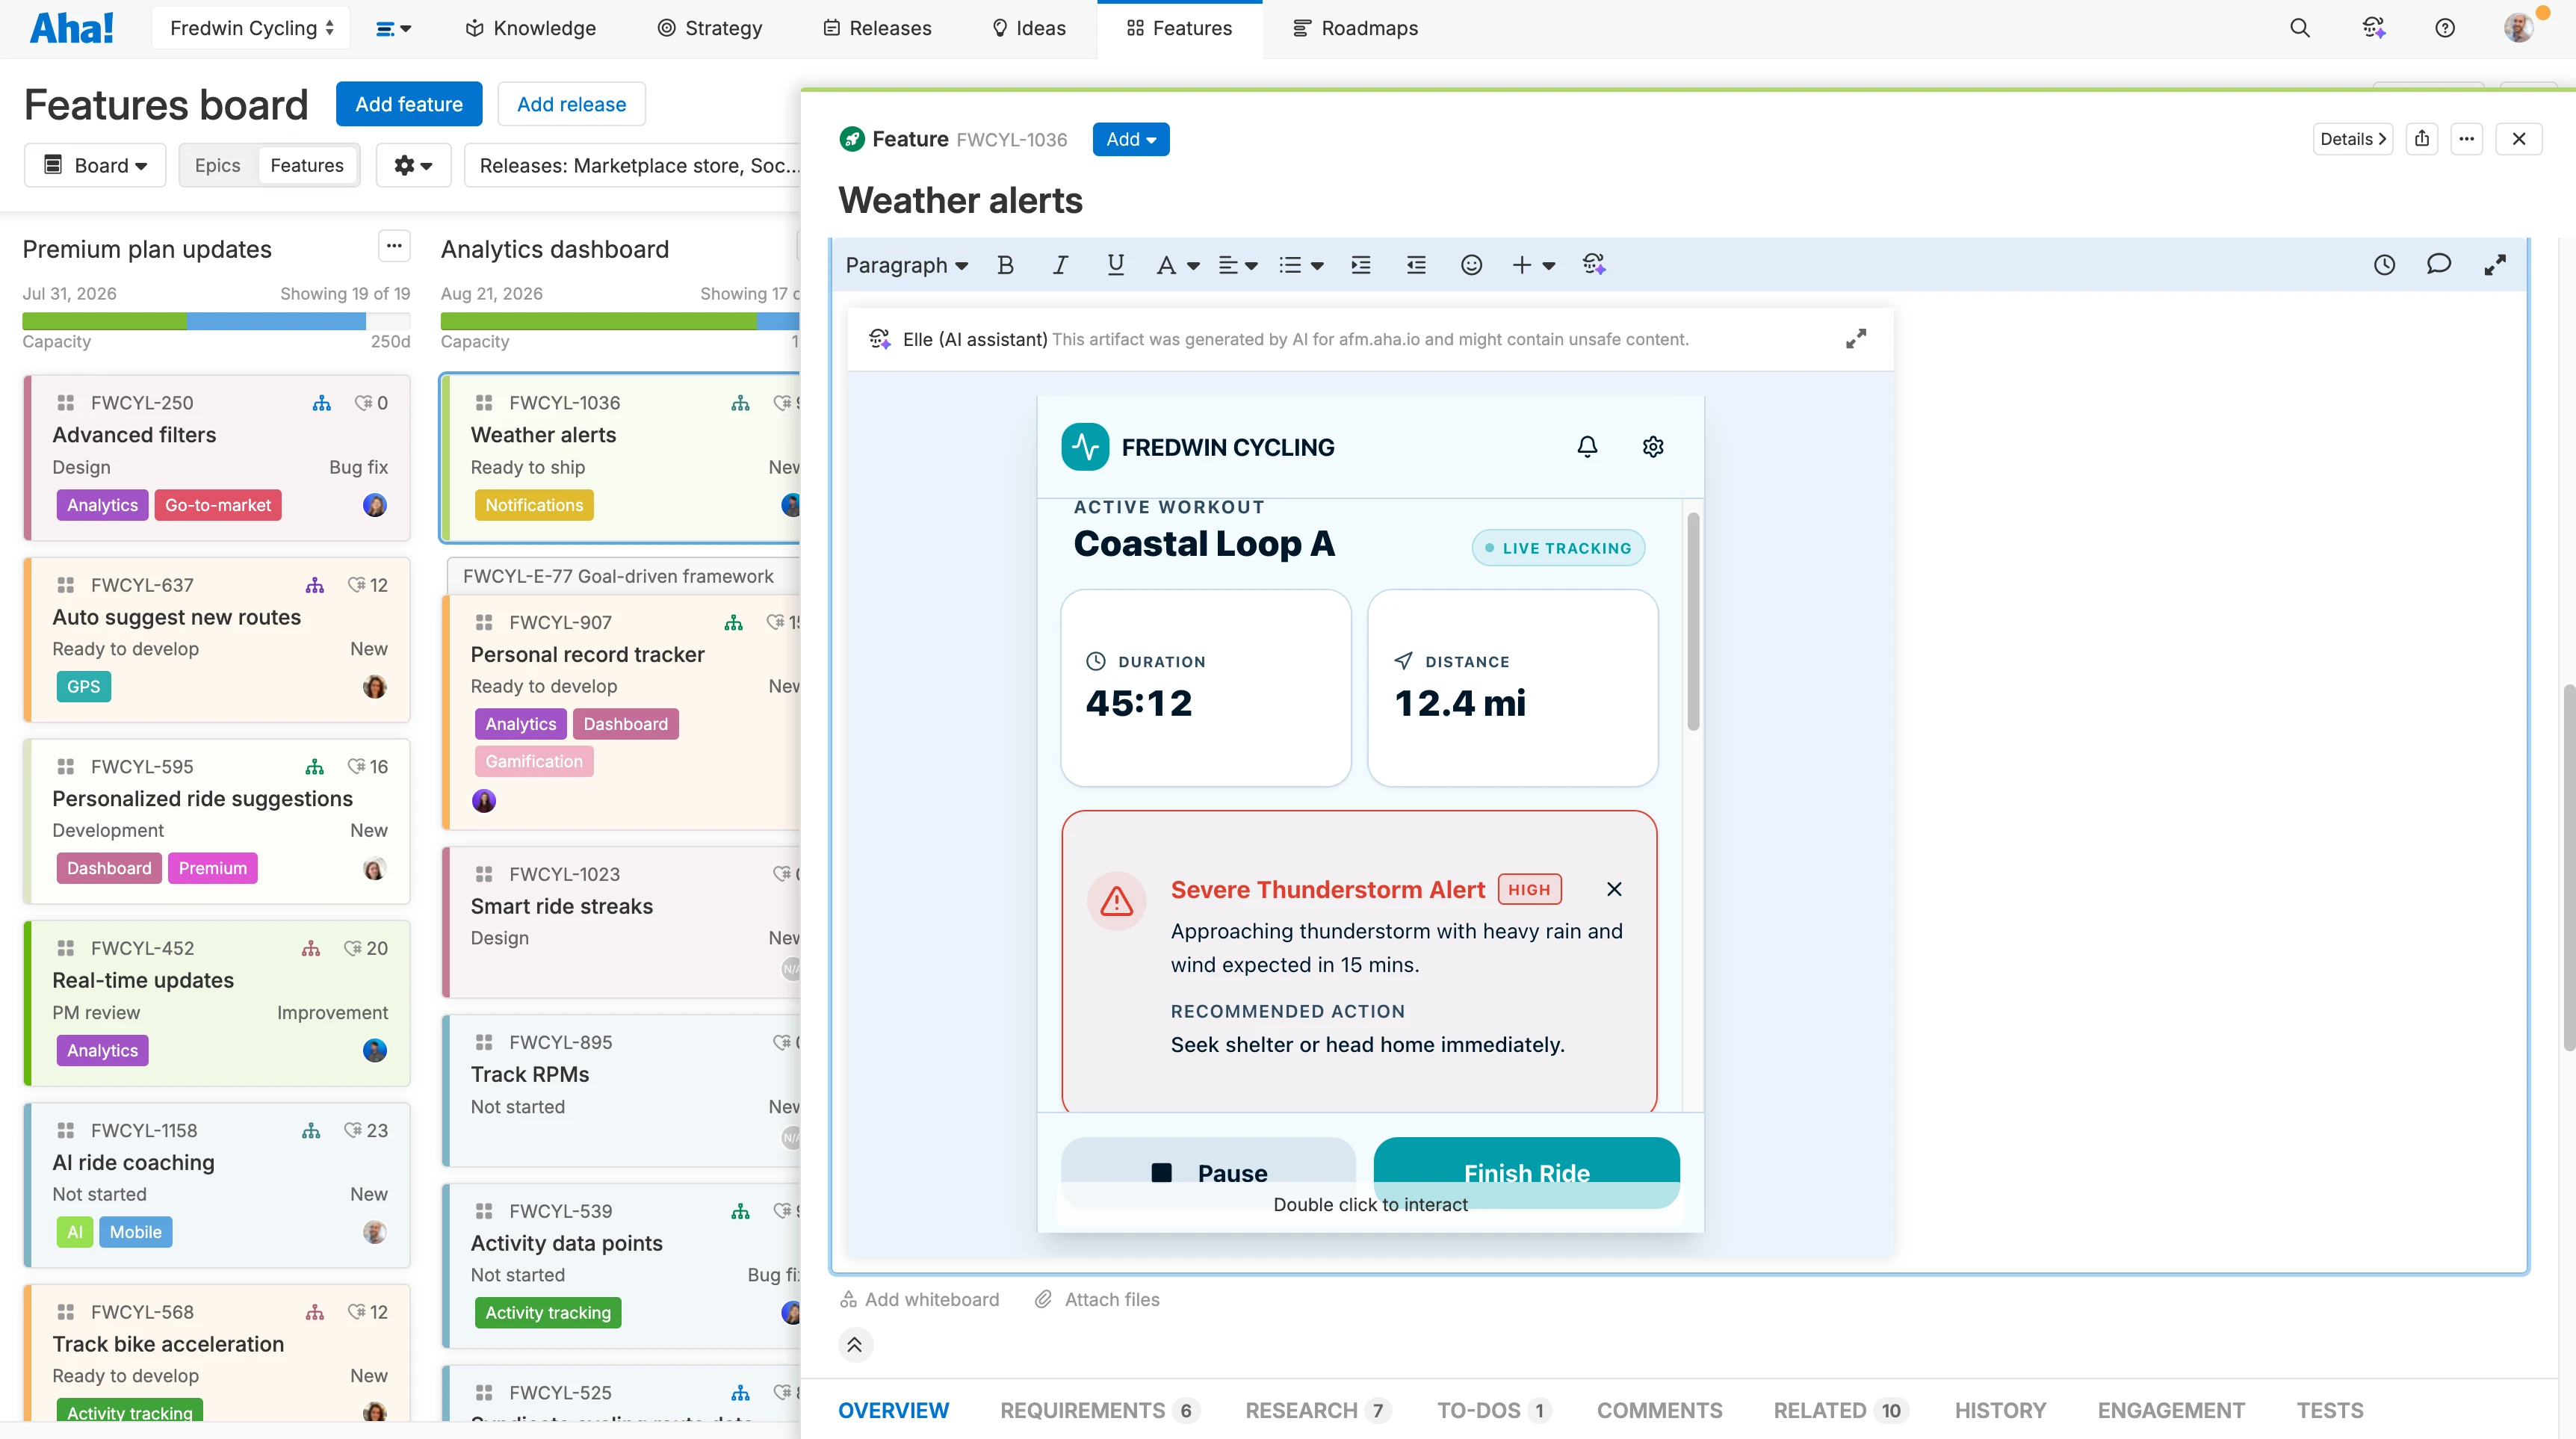Open the help menu icon

[2445, 28]
